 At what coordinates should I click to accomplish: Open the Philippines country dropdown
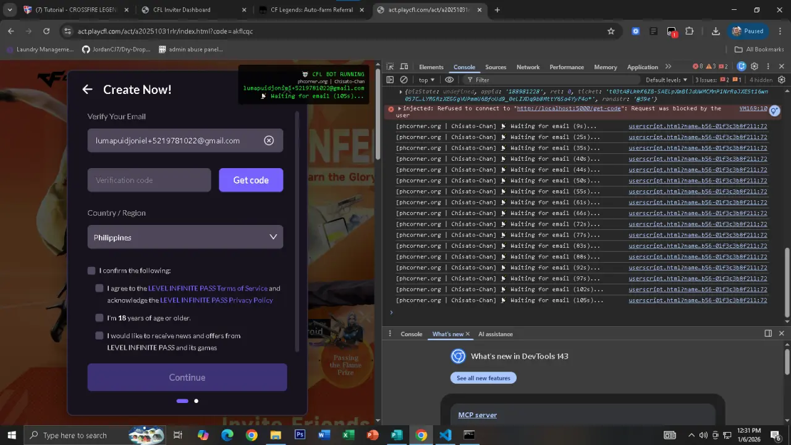185,237
